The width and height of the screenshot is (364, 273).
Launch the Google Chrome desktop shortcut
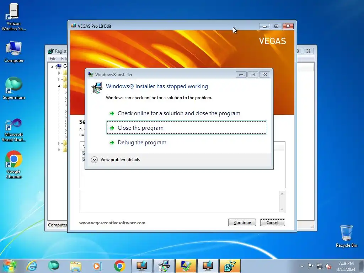tap(14, 165)
